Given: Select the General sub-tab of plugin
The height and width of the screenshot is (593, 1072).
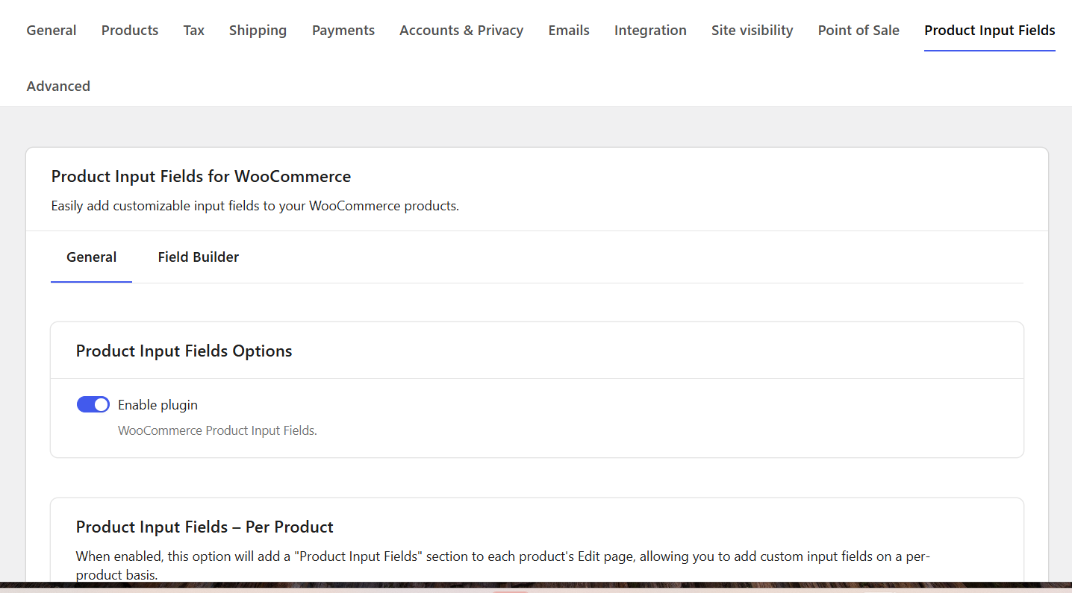Looking at the screenshot, I should coord(92,257).
